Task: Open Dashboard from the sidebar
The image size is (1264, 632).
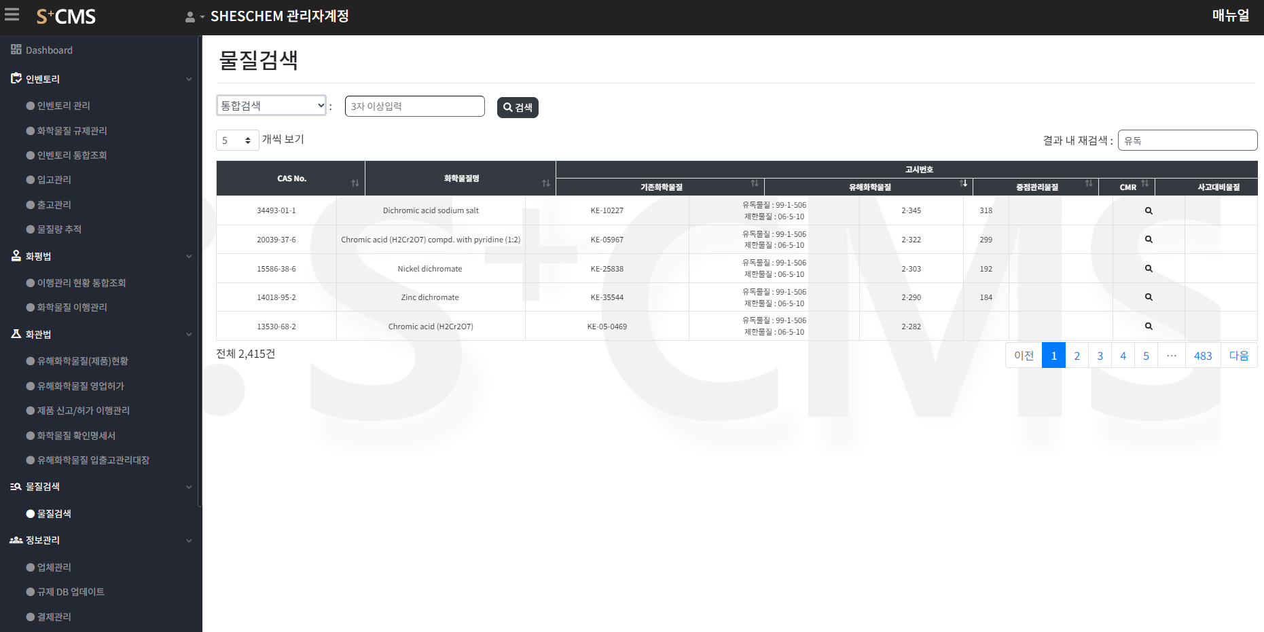Action: (x=49, y=50)
